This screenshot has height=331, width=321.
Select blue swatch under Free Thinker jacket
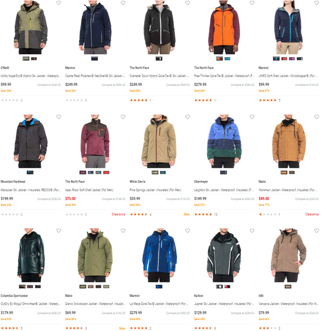[x=227, y=58]
